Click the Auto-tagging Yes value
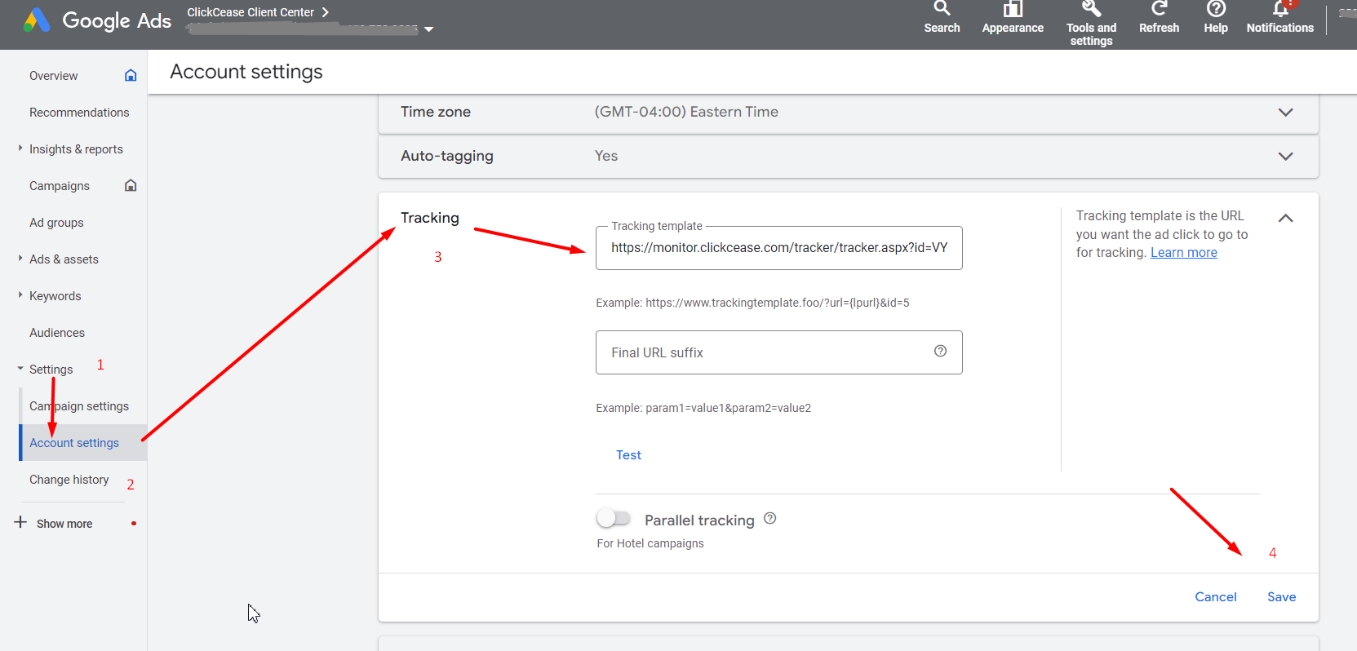This screenshot has height=651, width=1357. point(606,156)
